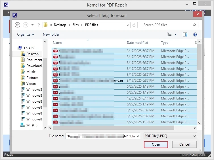The height and width of the screenshot is (160, 214).
Task: Select Downloads in navigation pane
Action: pos(32,66)
